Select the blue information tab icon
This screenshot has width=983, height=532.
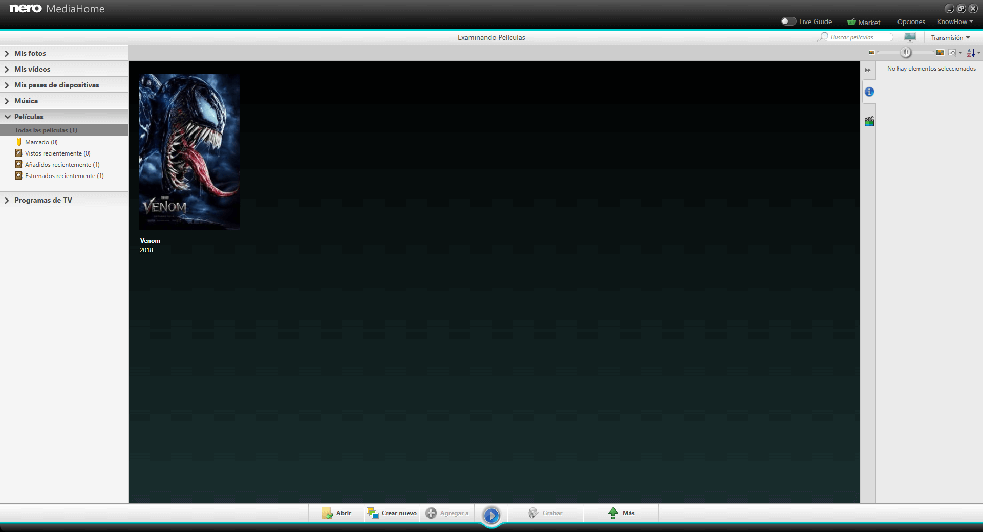coord(869,92)
